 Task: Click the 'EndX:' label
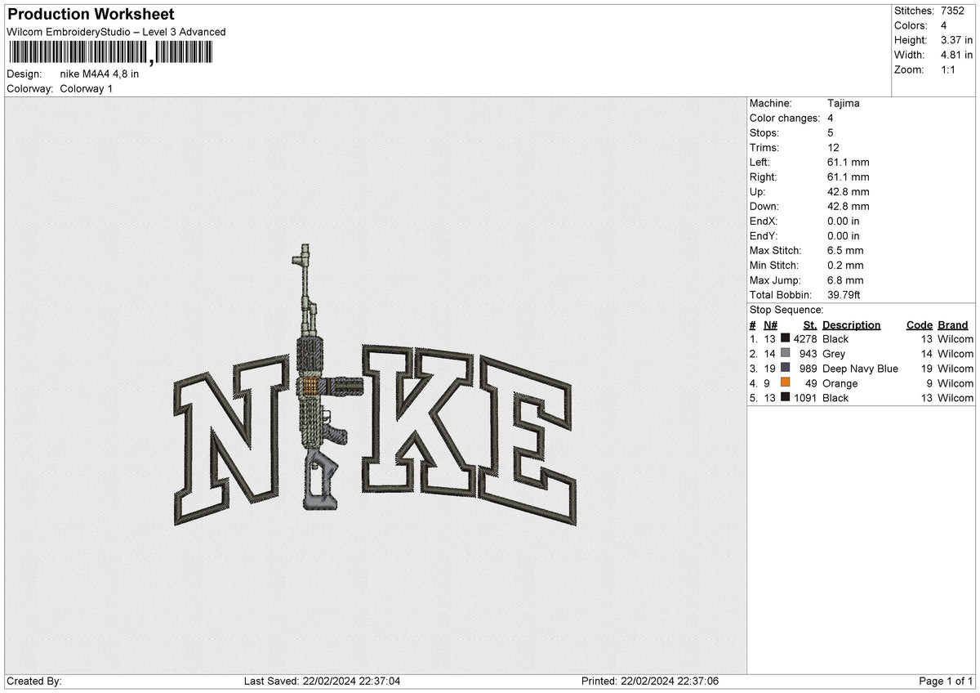click(764, 221)
